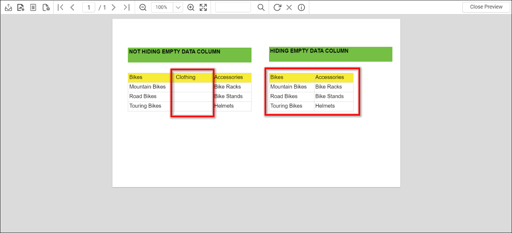Viewport: 512px width, 233px height.
Task: Click the Export report icon
Action: tap(8, 7)
